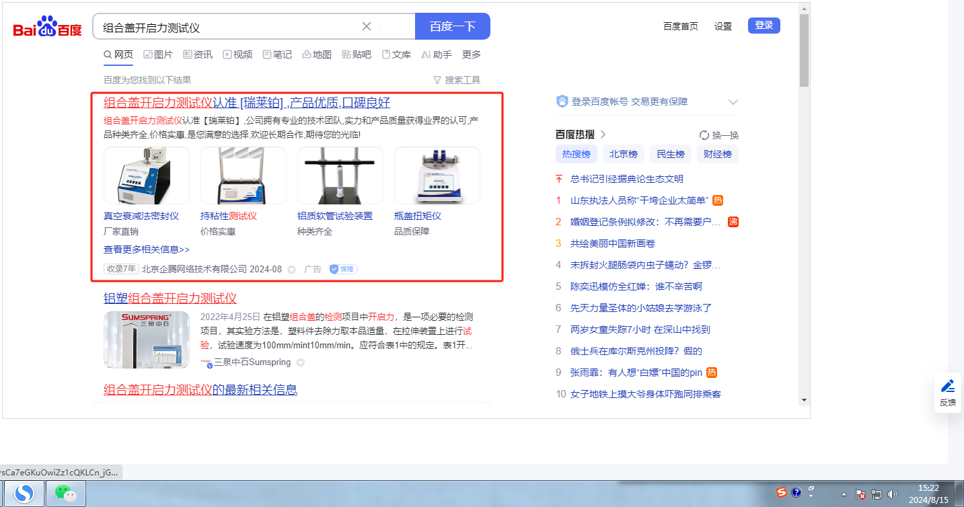Click the 查看更多相关信息>> link

147,249
